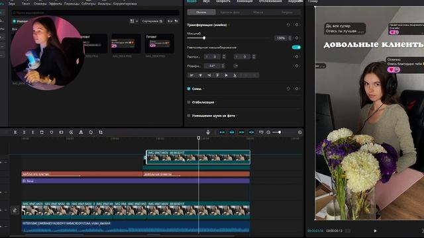Click the fourth align icon in alignment row
Image resolution: width=424 pixels, height=238 pixels.
(217, 75)
